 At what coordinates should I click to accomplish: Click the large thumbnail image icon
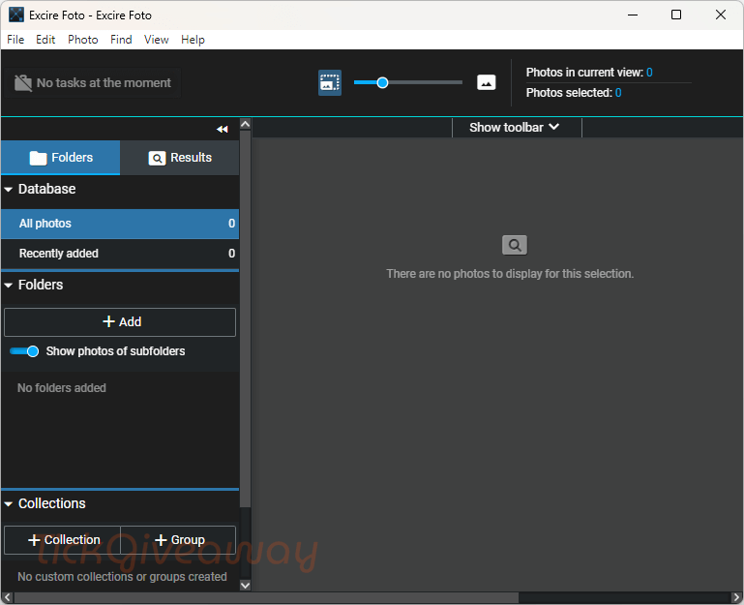coord(487,82)
